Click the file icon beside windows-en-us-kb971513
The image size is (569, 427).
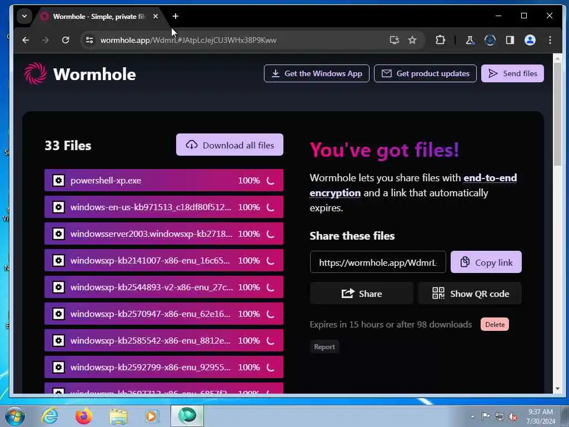point(58,207)
